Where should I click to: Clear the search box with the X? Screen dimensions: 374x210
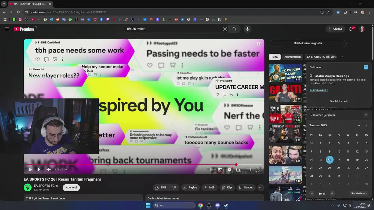[225, 29]
